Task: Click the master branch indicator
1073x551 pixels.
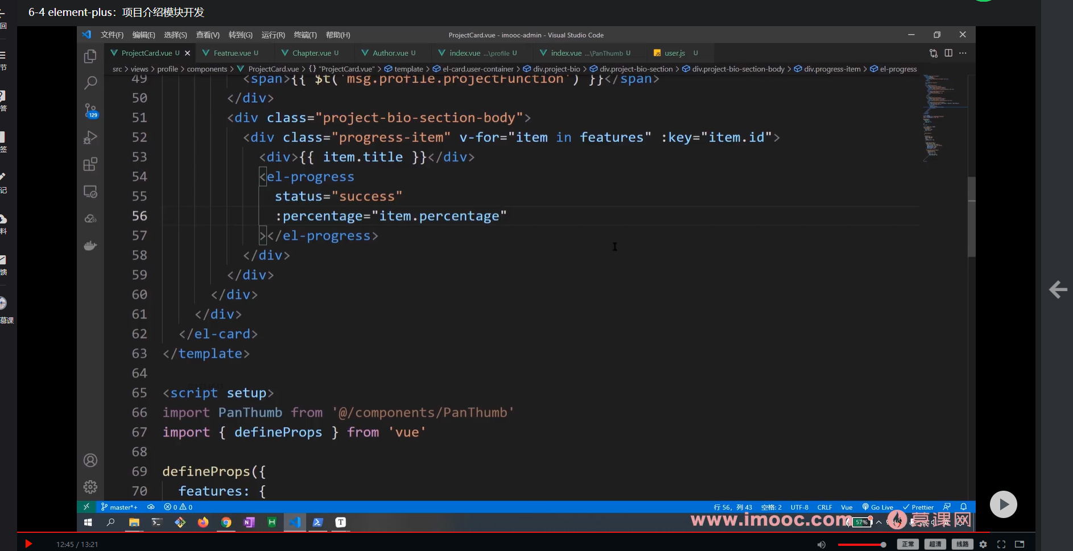Action: [x=119, y=507]
